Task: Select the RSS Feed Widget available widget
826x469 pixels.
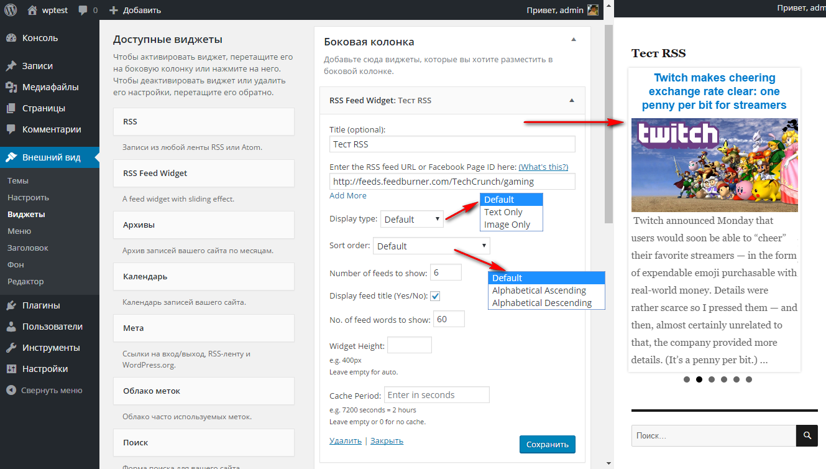Action: [204, 173]
